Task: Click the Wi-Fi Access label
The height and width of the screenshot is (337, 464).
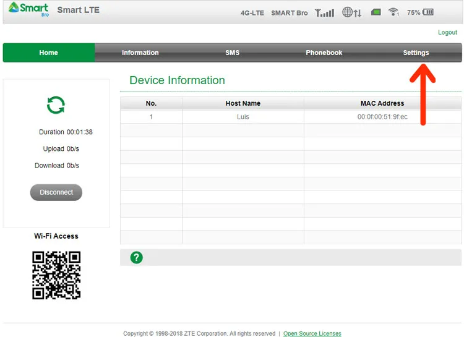Action: (56, 236)
